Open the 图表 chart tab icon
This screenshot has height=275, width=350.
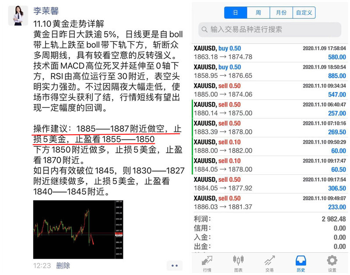pyautogui.click(x=238, y=264)
